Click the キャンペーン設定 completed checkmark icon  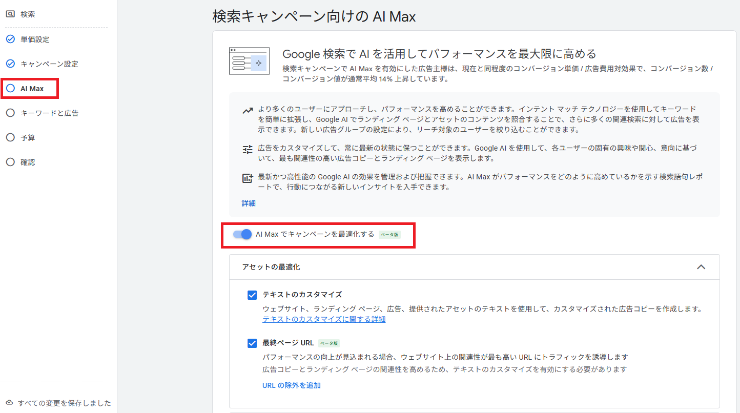(x=10, y=64)
